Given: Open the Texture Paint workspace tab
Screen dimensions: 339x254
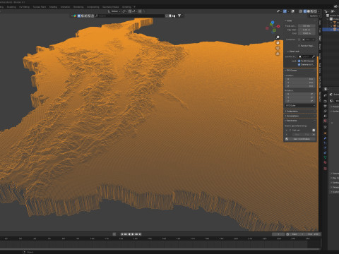Looking at the screenshot, I should pyautogui.click(x=40, y=7).
